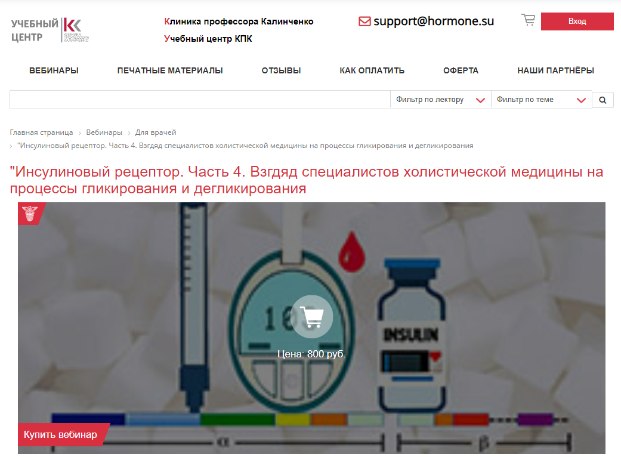
Task: Click the red medical emblem badge on image
Action: point(31,214)
